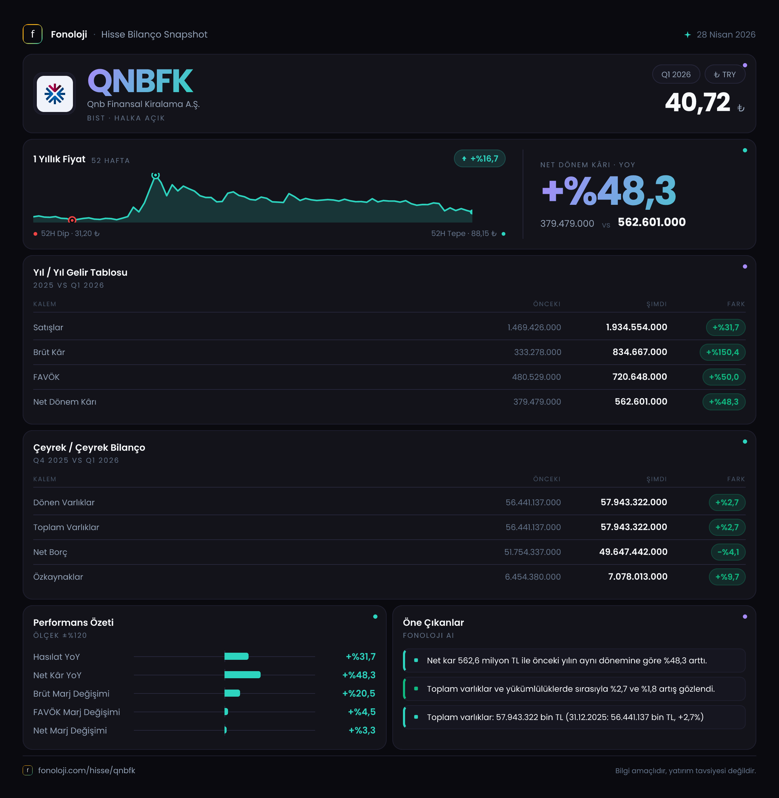The height and width of the screenshot is (798, 779).
Task: Click the small Fonoloji logo in the footer
Action: click(27, 770)
